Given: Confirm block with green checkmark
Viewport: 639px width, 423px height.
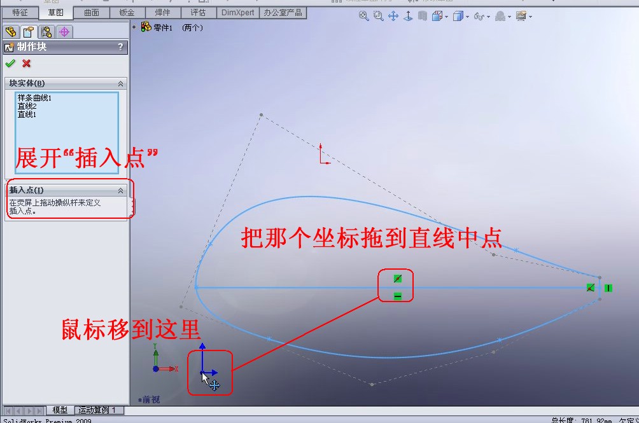Looking at the screenshot, I should 10,64.
